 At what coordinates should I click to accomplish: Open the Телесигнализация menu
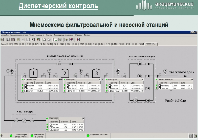click(x=37, y=35)
